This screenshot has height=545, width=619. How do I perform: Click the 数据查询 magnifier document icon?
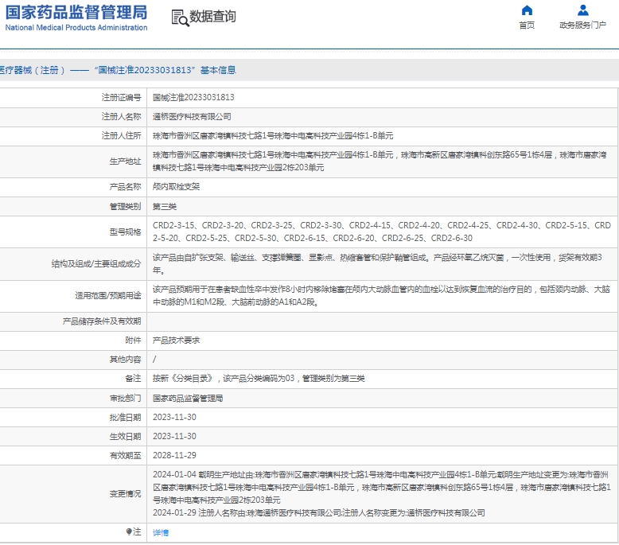click(x=180, y=18)
